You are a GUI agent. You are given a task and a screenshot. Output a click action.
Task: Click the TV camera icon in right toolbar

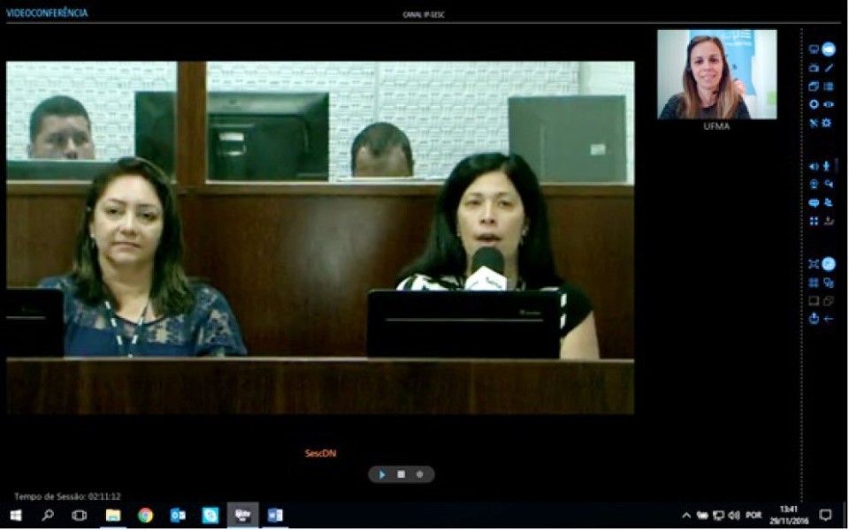tap(814, 68)
